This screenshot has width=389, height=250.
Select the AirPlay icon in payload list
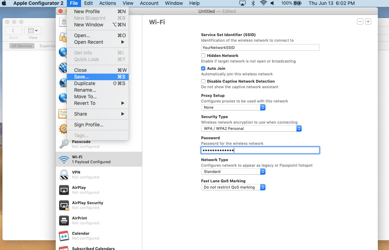point(64,190)
